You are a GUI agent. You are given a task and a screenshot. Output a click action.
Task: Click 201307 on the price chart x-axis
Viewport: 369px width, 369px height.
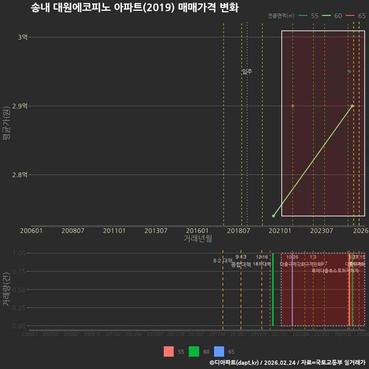[156, 231]
